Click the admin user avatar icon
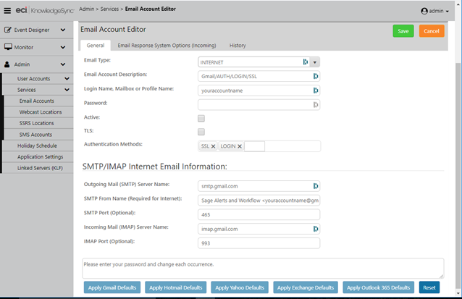The height and width of the screenshot is (299, 462). pyautogui.click(x=424, y=11)
